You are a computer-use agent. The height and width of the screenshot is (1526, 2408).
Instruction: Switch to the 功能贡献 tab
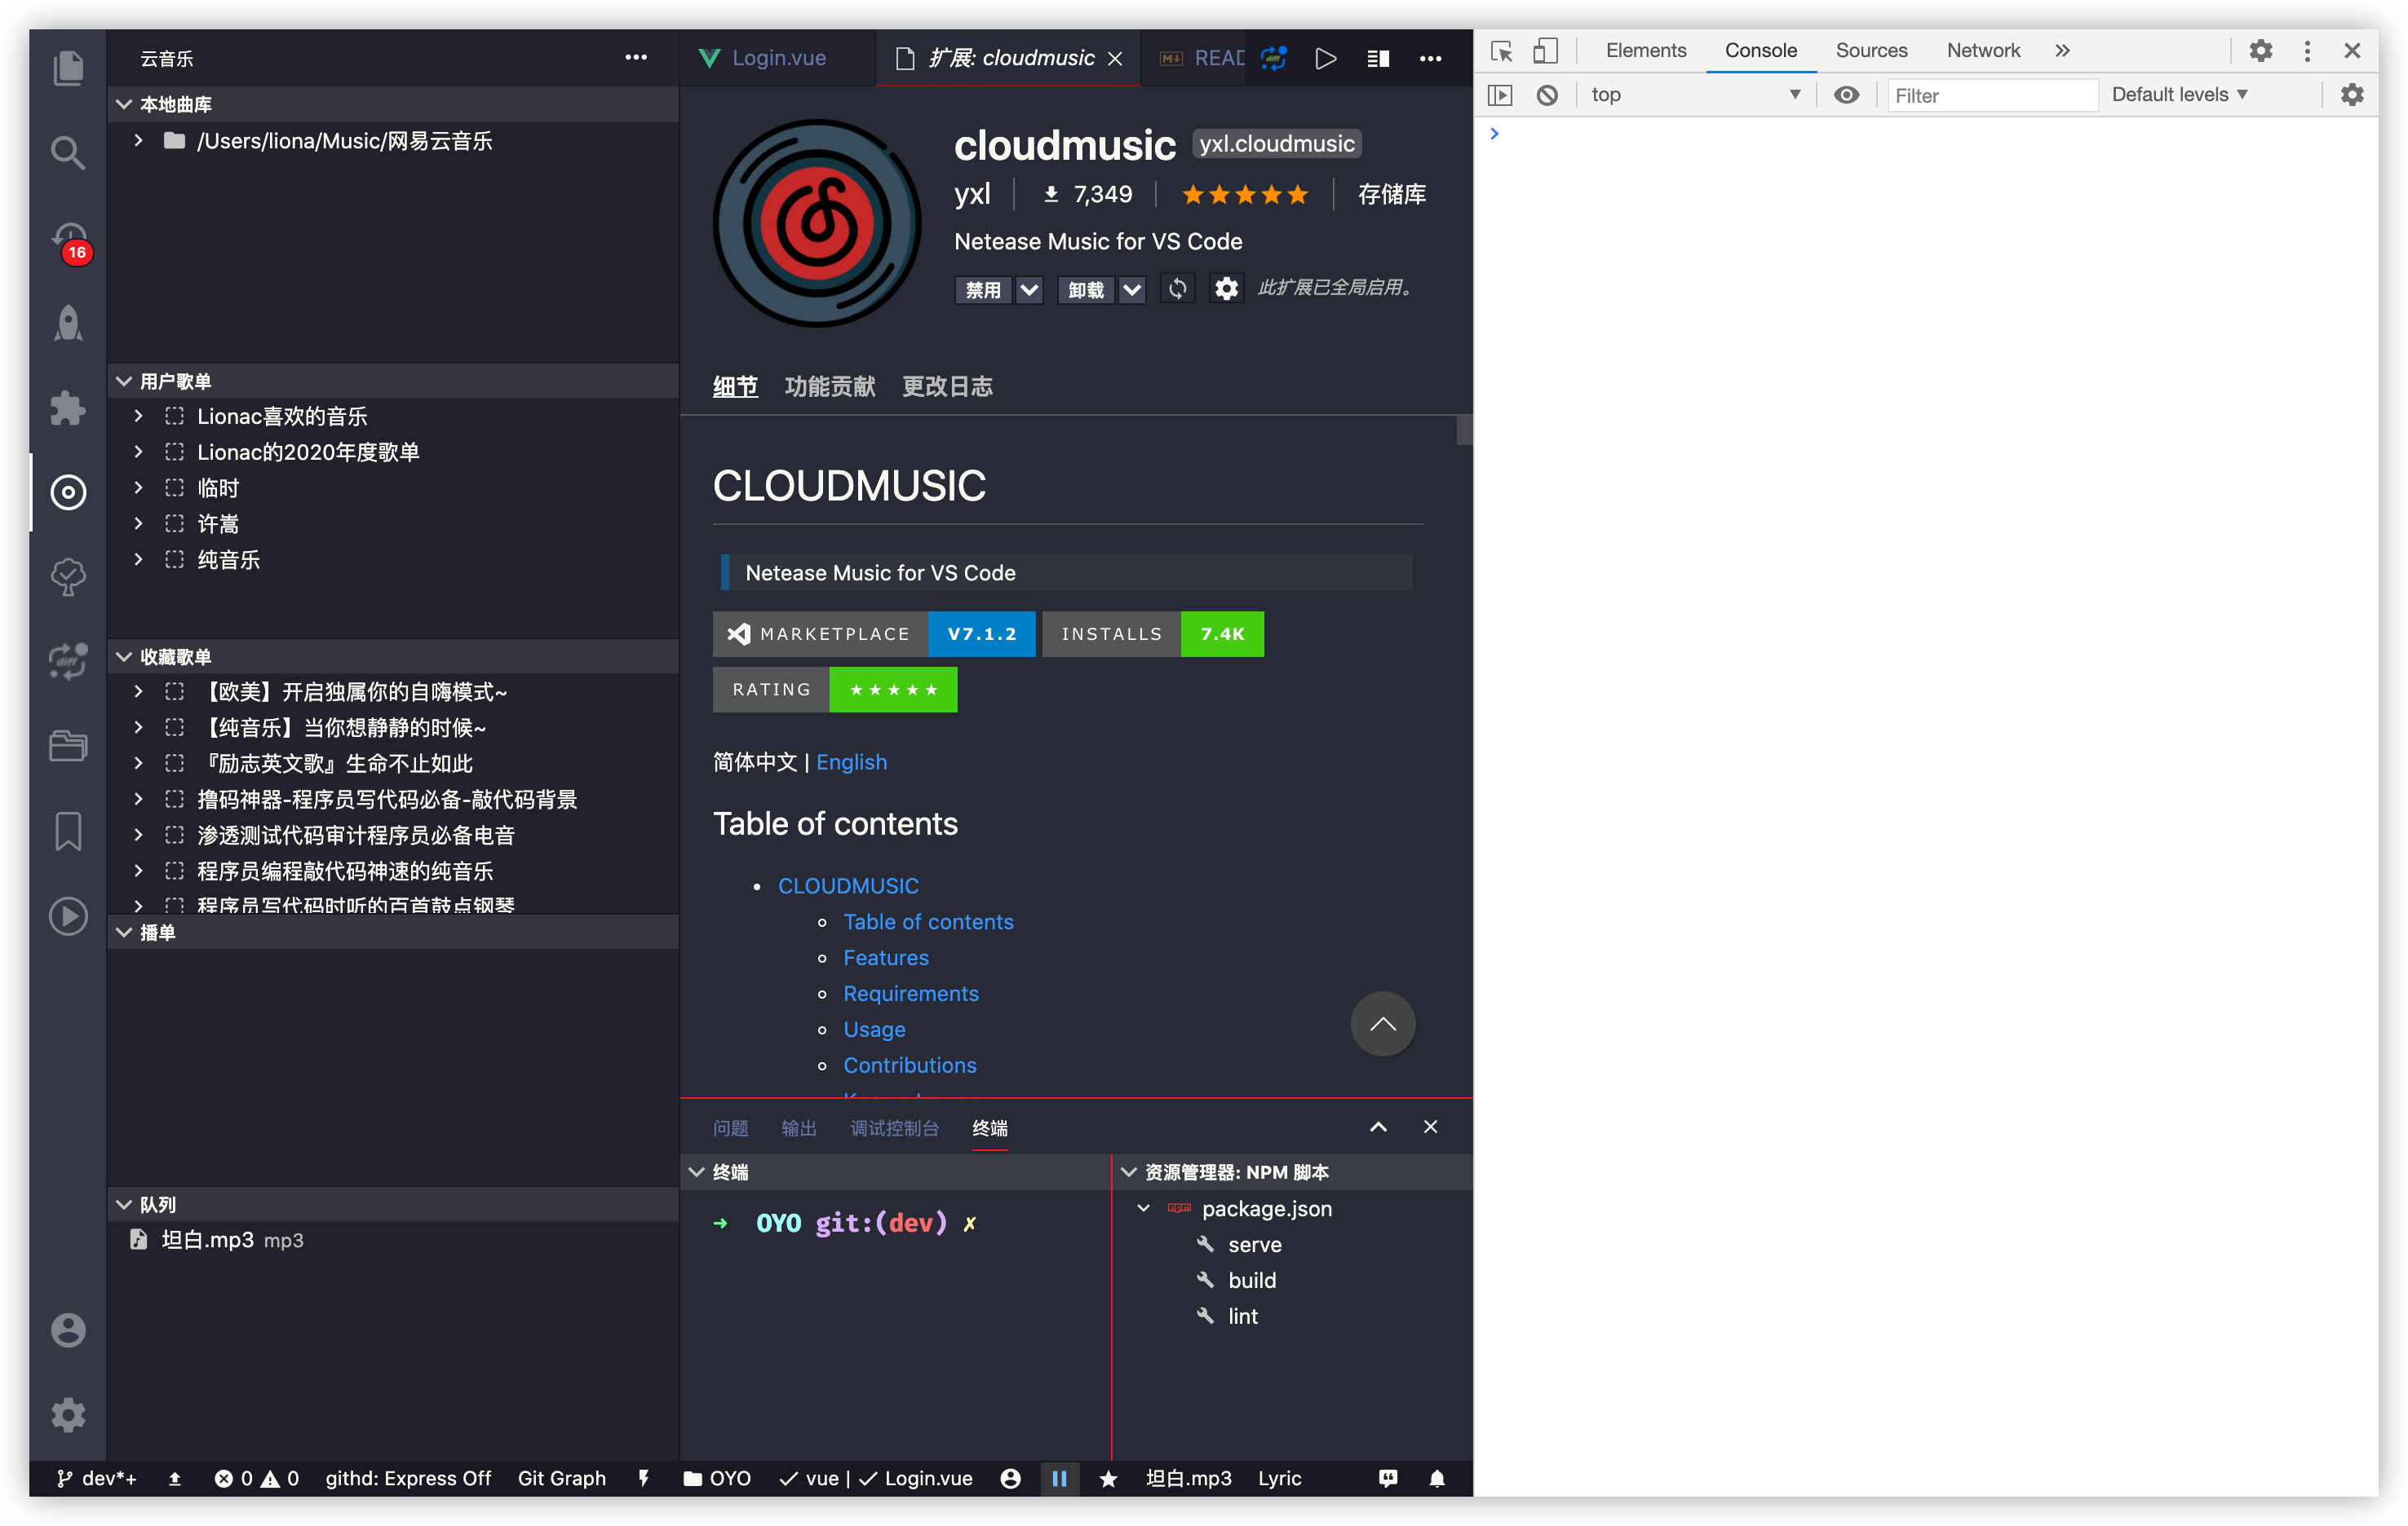tap(830, 386)
